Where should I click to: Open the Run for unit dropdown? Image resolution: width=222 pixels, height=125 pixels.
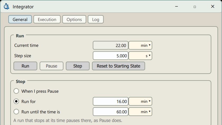[140, 101]
